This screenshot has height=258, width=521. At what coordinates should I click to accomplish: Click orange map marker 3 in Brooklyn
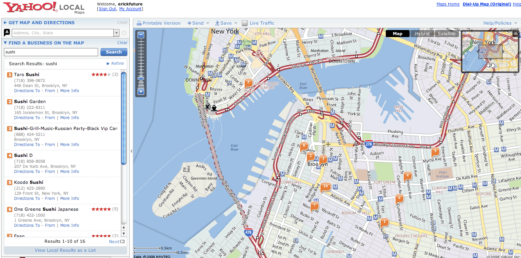click(323, 159)
